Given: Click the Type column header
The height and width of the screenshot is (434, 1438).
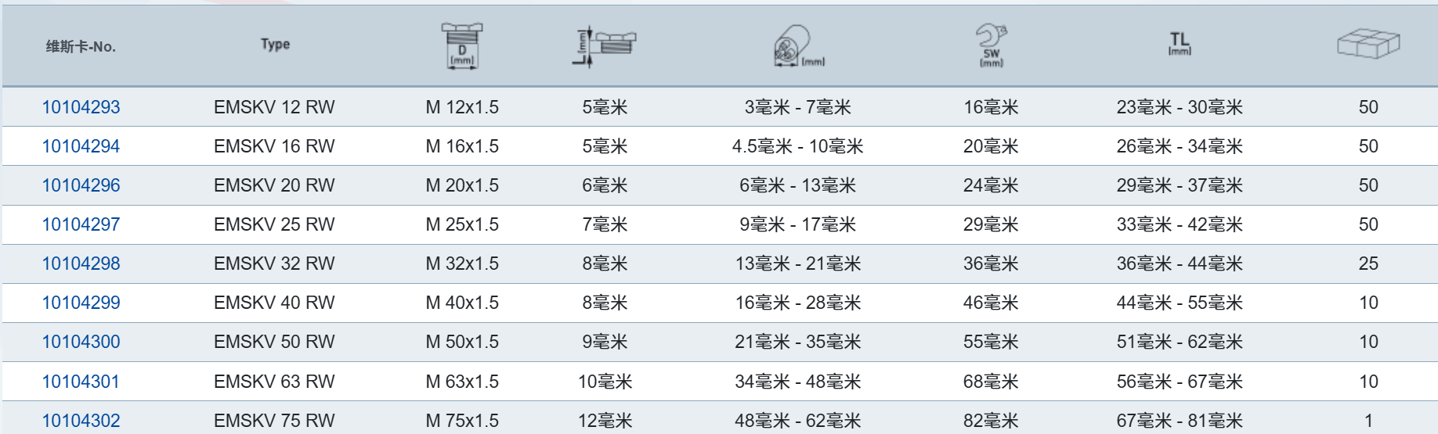Looking at the screenshot, I should [275, 45].
